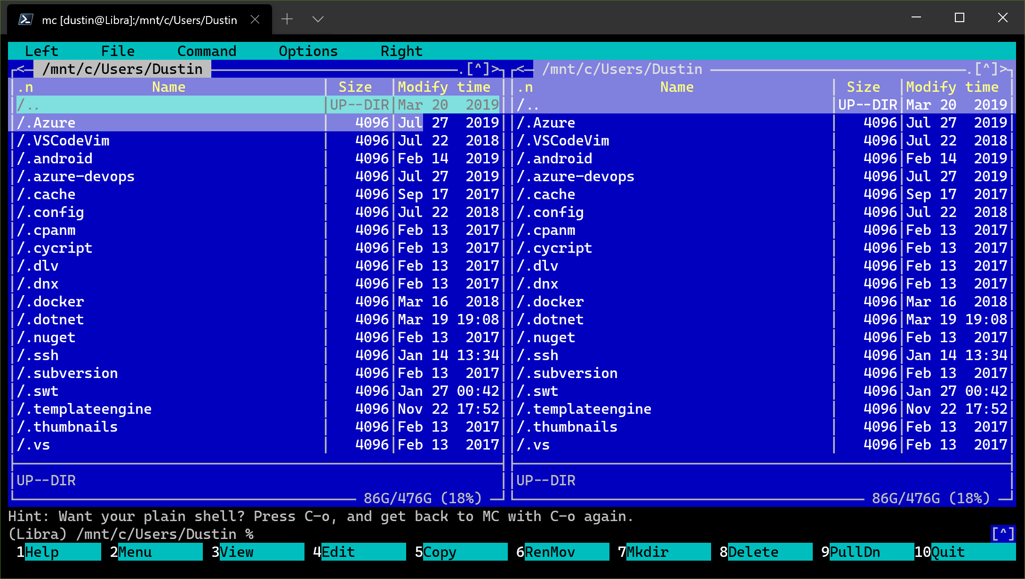Viewport: 1025px width, 579px height.
Task: Click left panel history back arrow
Action: [x=21, y=69]
